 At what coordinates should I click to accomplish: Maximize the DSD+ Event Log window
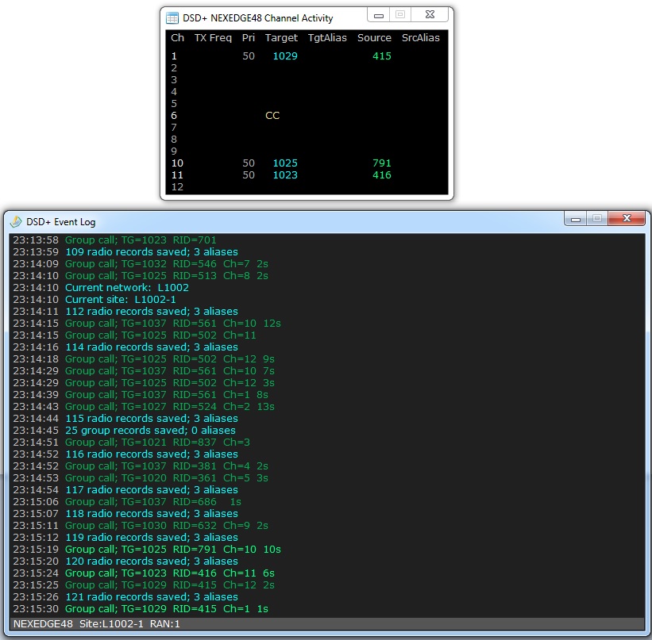(x=597, y=218)
